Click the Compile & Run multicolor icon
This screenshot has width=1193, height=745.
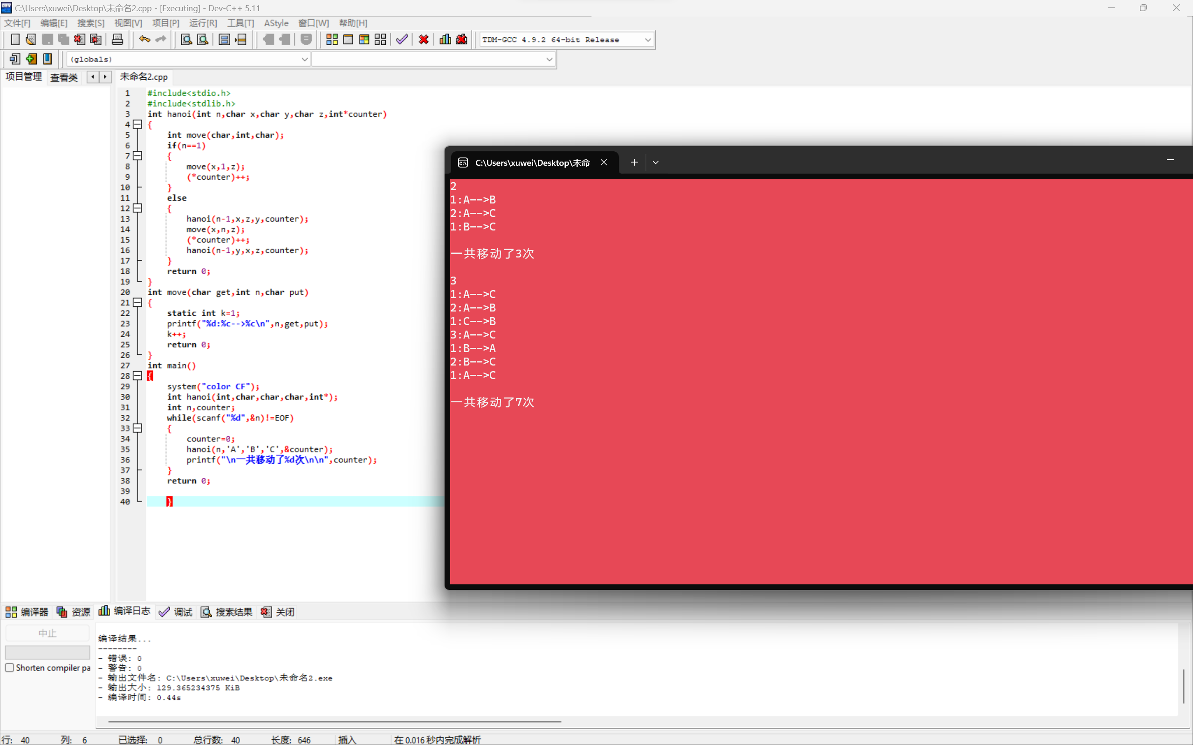point(364,40)
